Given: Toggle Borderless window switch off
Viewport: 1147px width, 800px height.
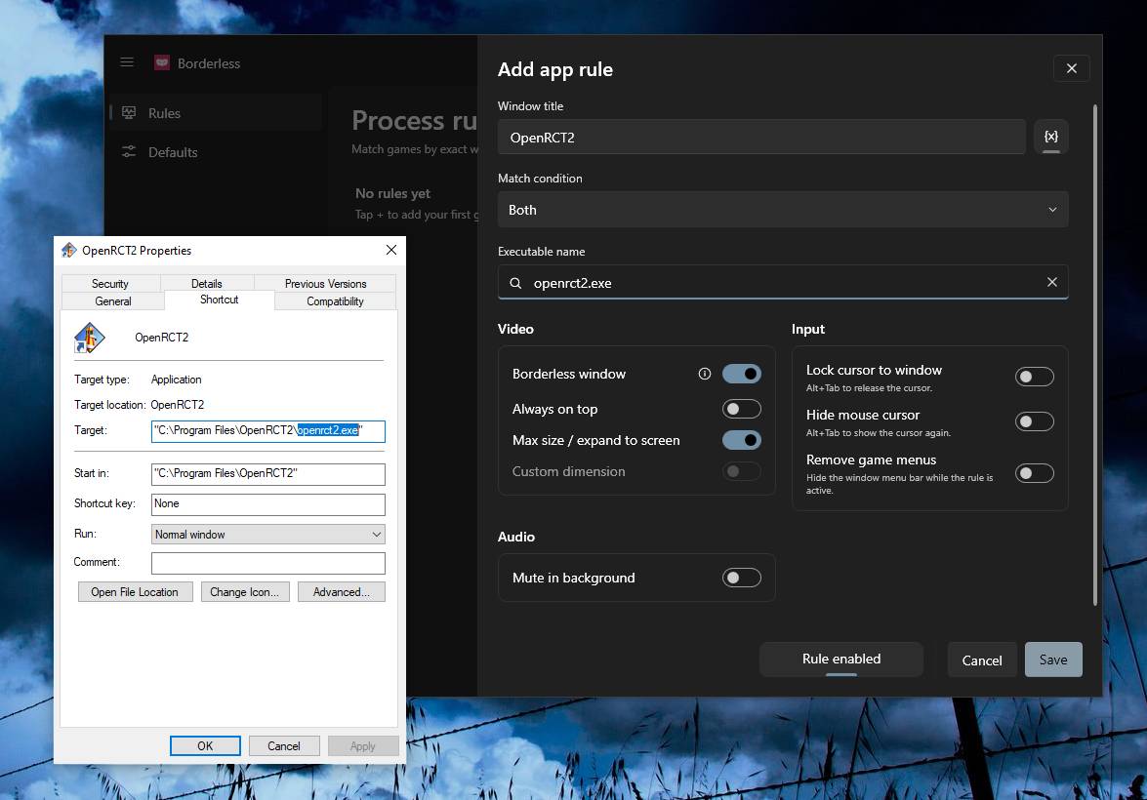Looking at the screenshot, I should click(742, 374).
